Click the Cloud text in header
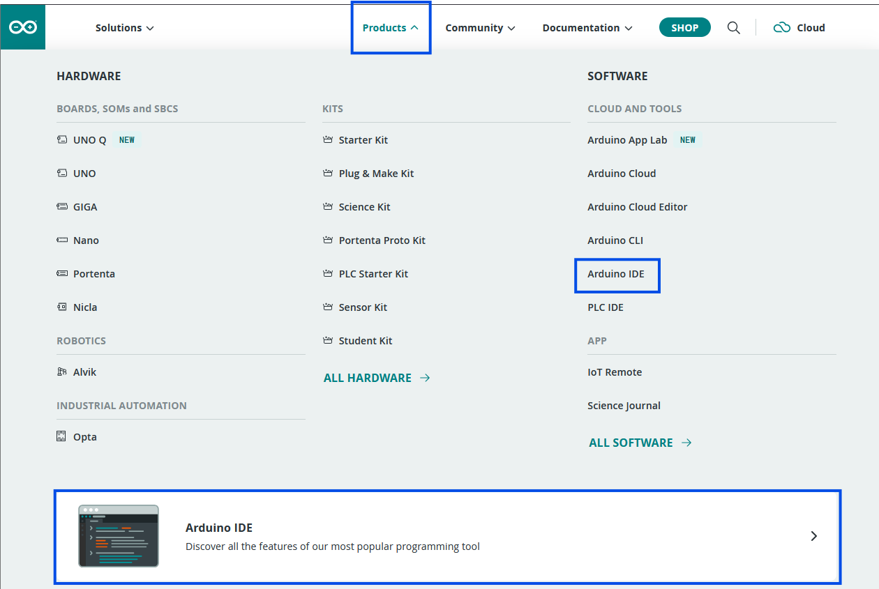 coord(811,28)
